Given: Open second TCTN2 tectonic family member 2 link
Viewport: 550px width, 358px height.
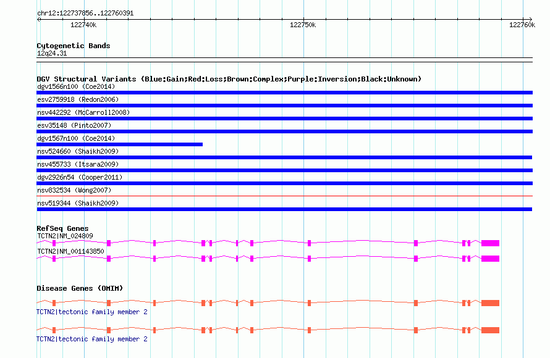Looking at the screenshot, I should tap(92, 339).
